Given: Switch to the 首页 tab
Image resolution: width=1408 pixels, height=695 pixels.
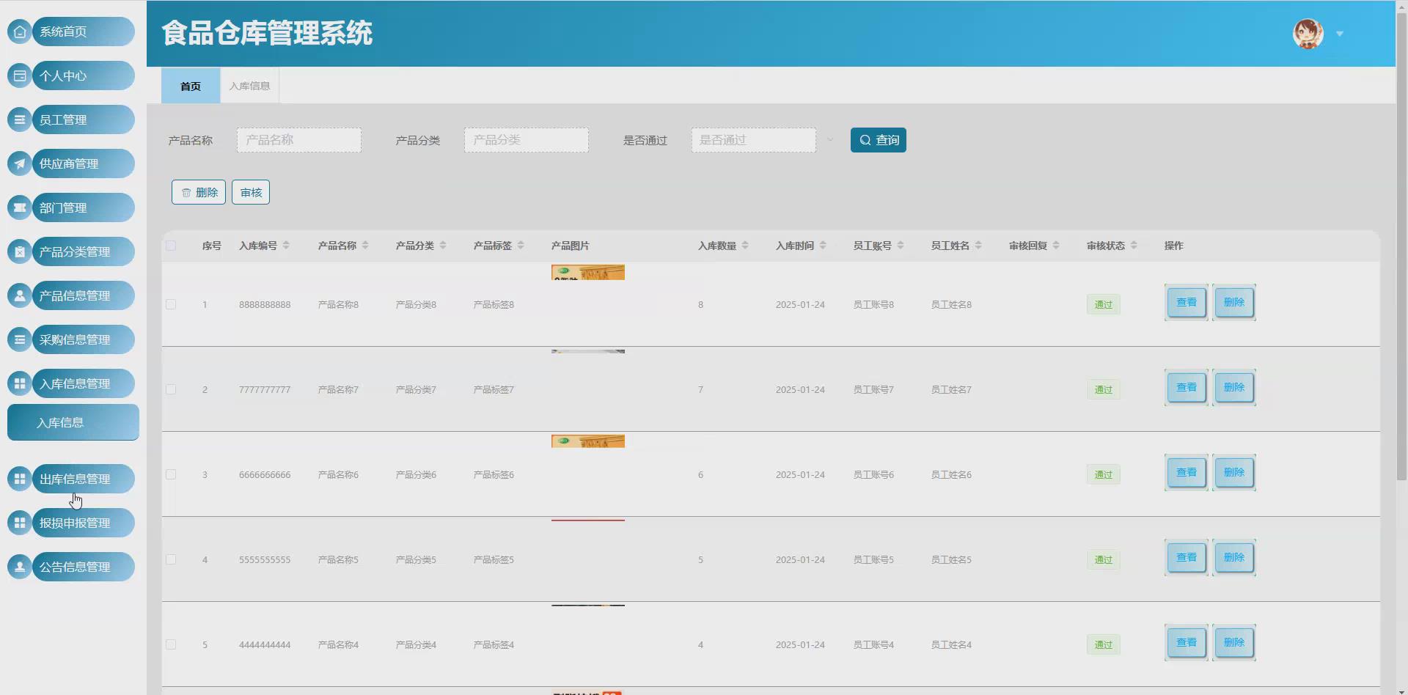Looking at the screenshot, I should (x=191, y=86).
